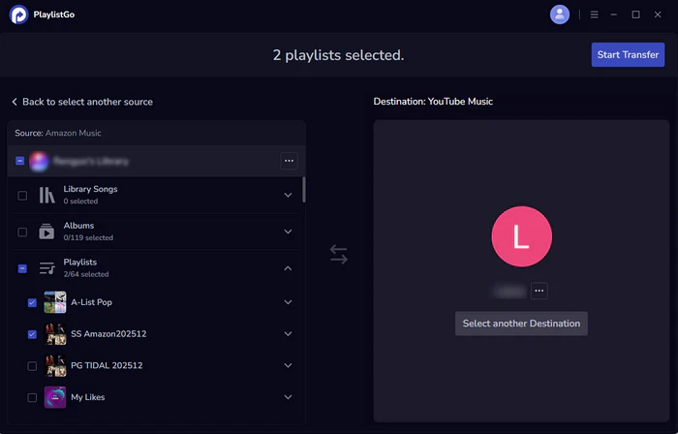The height and width of the screenshot is (434, 678).
Task: Open the A-List Pop cover thumbnail
Action: (x=55, y=302)
